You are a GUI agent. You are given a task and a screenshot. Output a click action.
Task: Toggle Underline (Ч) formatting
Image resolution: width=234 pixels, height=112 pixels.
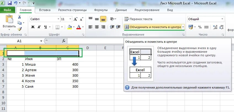(45, 27)
